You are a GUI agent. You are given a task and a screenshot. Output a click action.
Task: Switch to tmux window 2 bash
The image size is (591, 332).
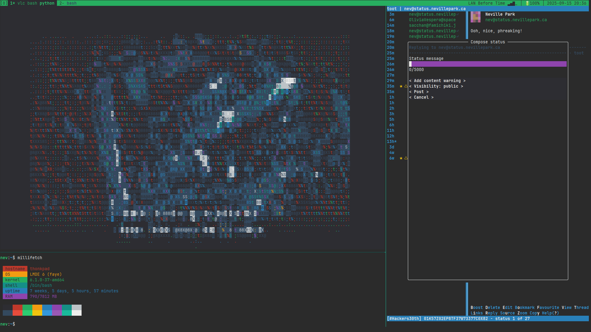pos(68,3)
